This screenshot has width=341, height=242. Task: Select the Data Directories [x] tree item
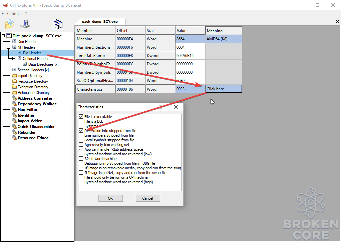point(43,64)
